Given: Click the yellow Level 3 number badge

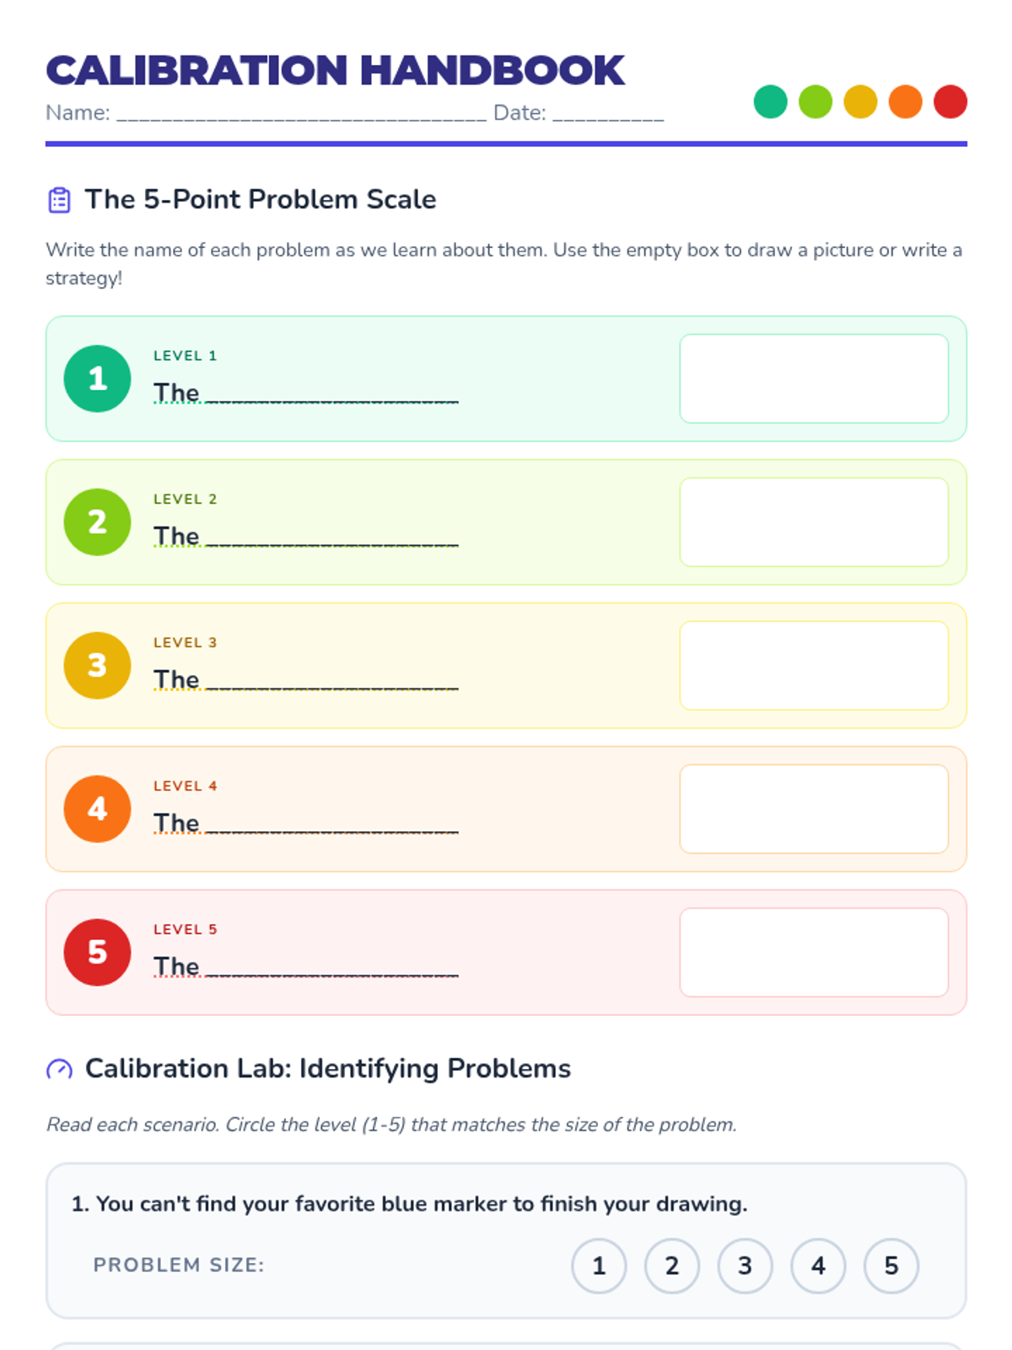Looking at the screenshot, I should click(x=97, y=666).
